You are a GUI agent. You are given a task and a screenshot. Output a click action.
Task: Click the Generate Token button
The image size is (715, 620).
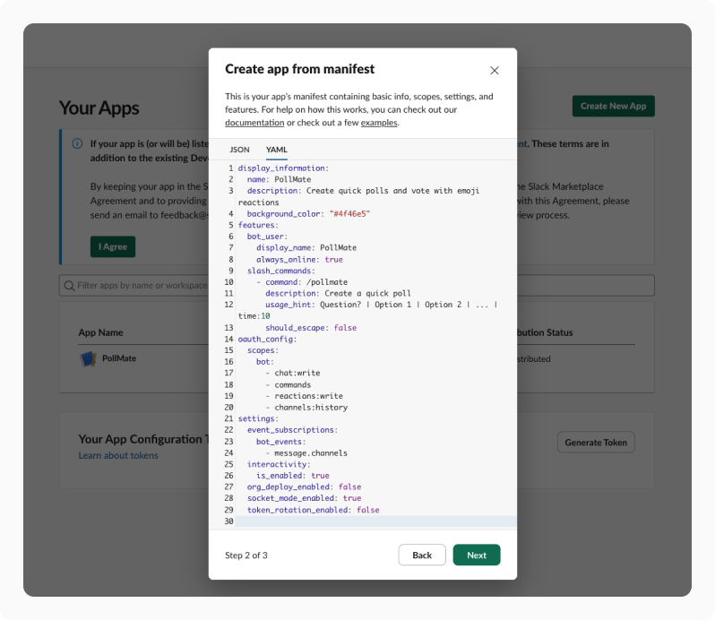coord(596,443)
